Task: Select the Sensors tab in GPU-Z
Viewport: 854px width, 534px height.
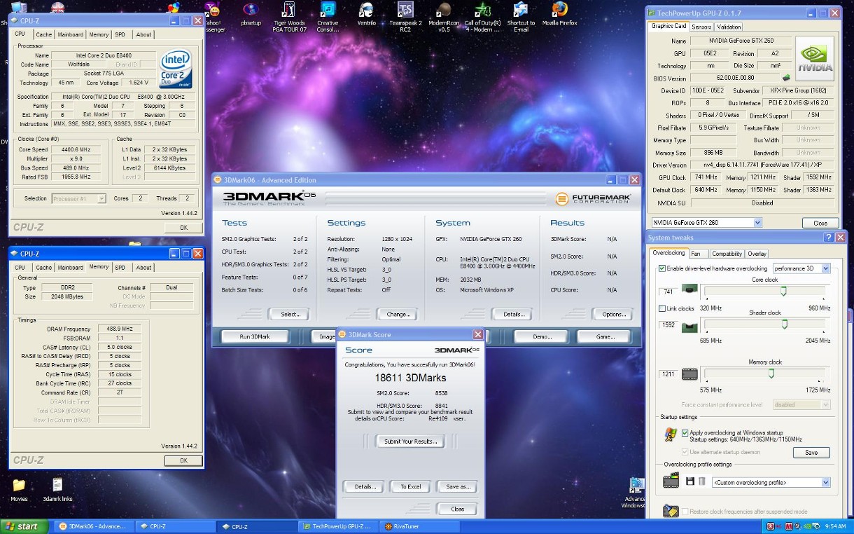Action: 701,27
